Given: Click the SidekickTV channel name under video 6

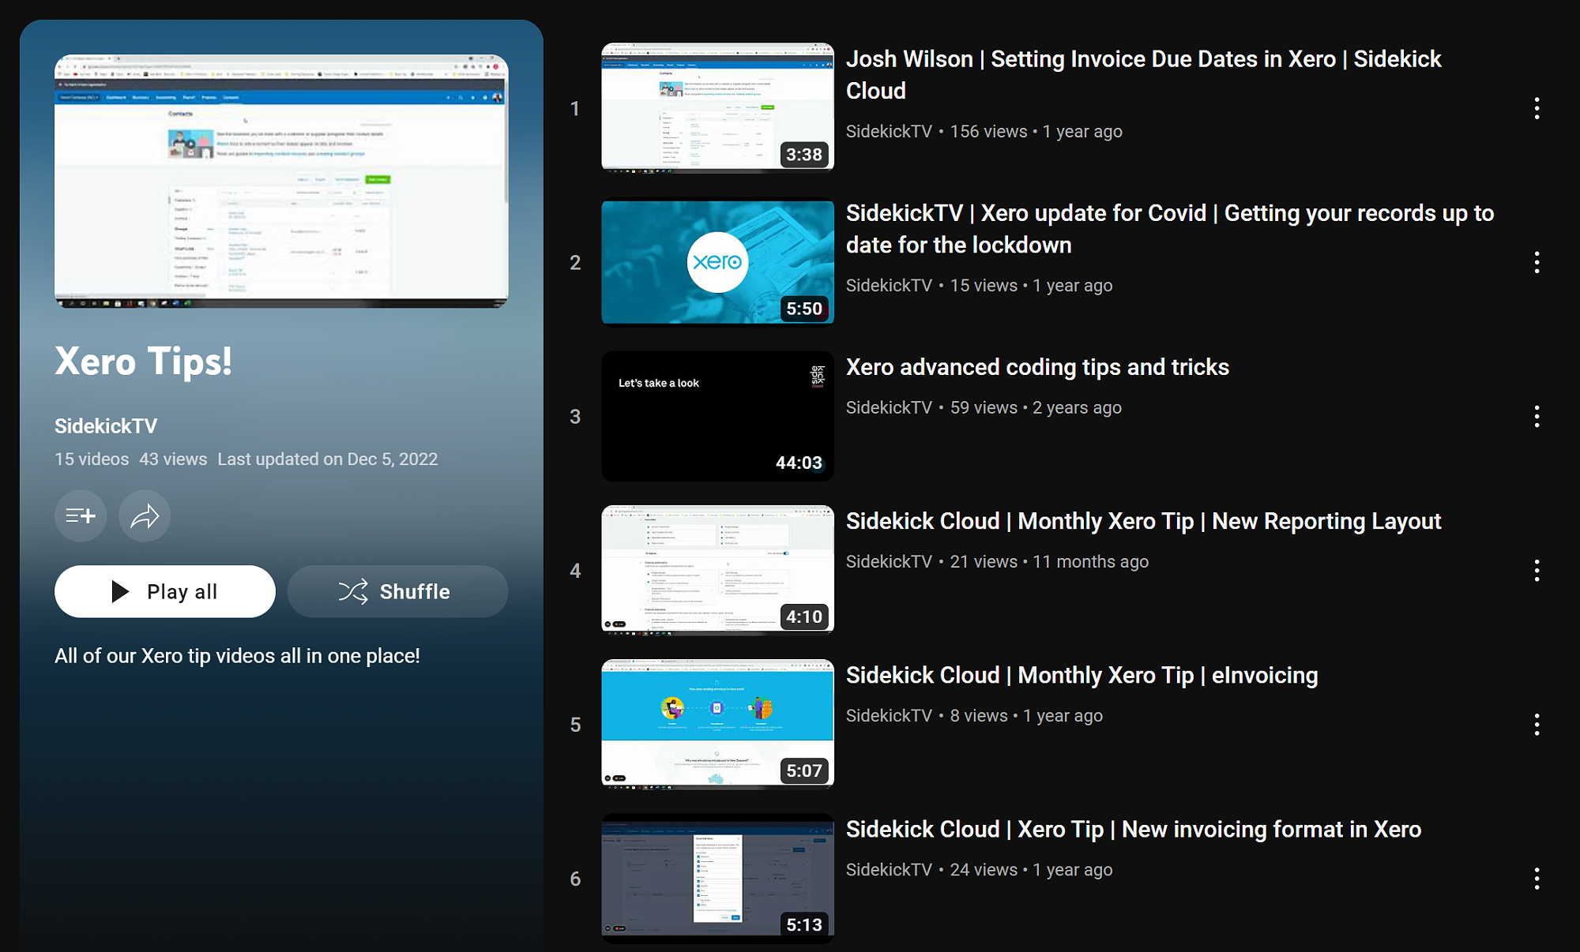Looking at the screenshot, I should [889, 869].
